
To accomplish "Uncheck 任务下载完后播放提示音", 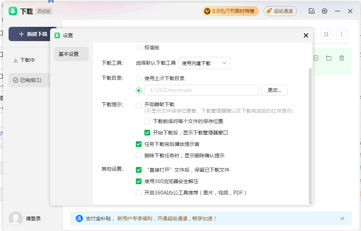I will [139, 144].
